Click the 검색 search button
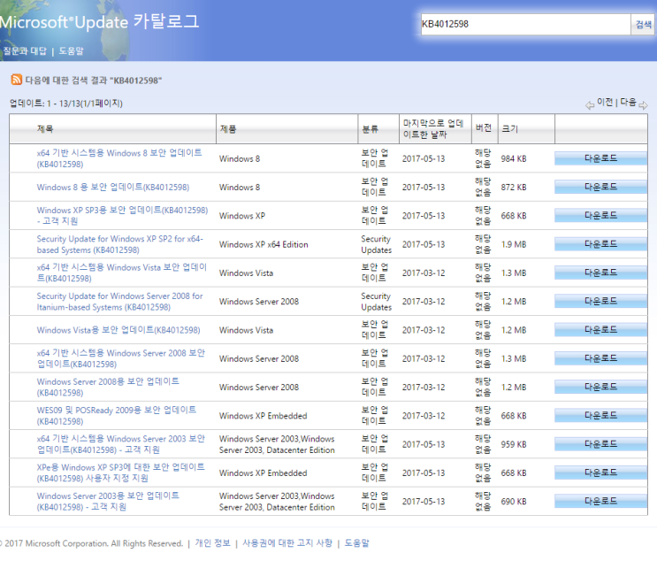 click(643, 24)
